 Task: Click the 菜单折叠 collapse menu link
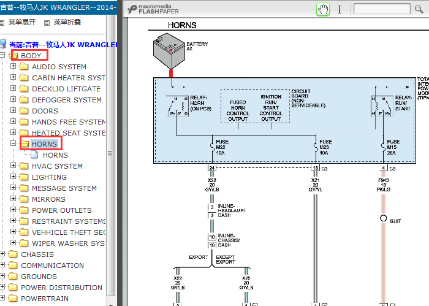pos(67,22)
